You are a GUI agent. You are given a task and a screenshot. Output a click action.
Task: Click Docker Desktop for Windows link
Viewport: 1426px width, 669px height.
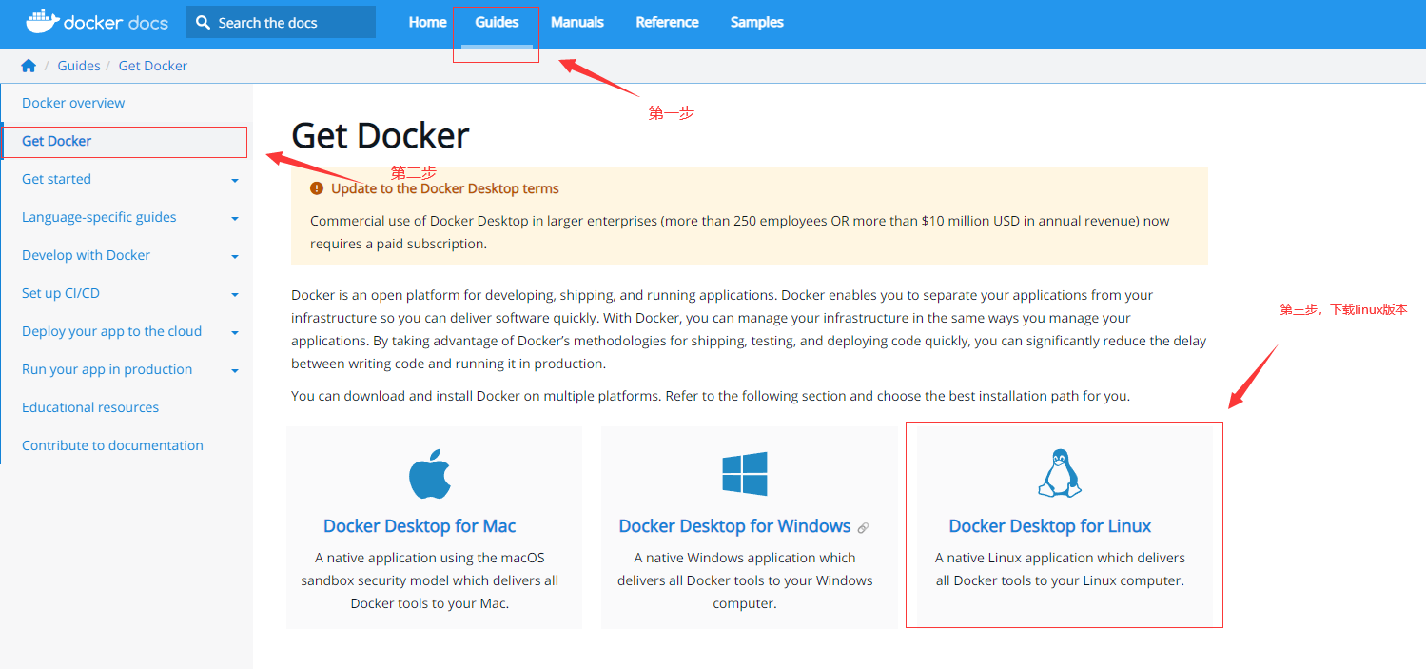tap(734, 526)
